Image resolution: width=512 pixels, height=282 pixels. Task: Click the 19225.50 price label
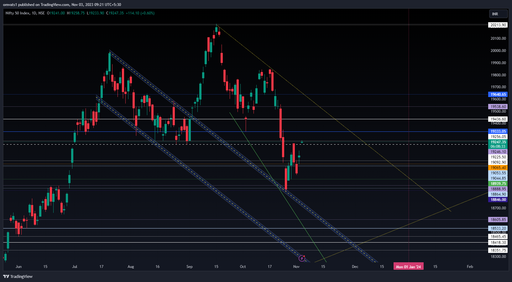[498, 157]
